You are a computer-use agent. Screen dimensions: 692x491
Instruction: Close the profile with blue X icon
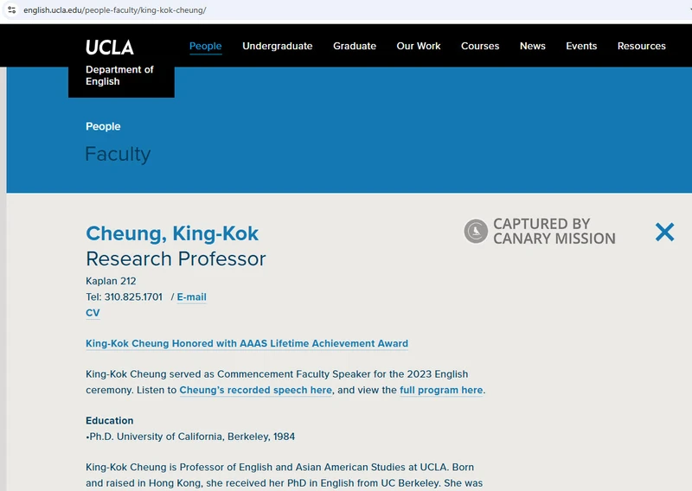[664, 232]
